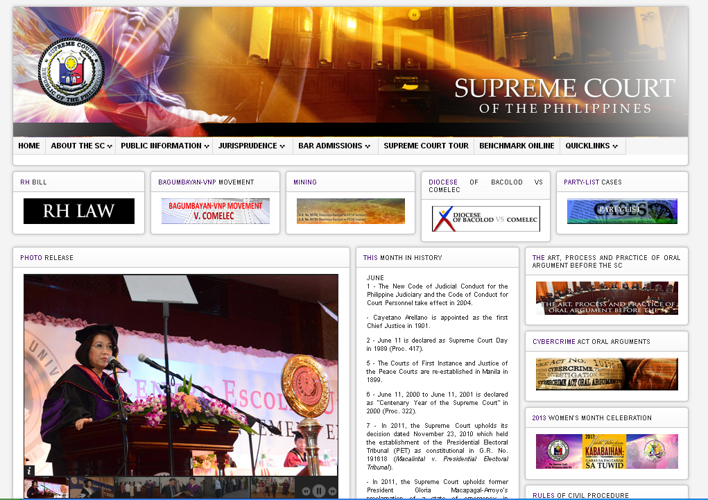Click the BAGUMBAYAN-VNP MOVEMENT heading
The image size is (708, 500).
(x=206, y=182)
